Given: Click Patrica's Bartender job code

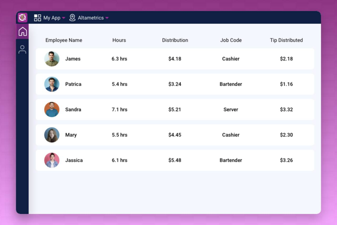Looking at the screenshot, I should 231,84.
